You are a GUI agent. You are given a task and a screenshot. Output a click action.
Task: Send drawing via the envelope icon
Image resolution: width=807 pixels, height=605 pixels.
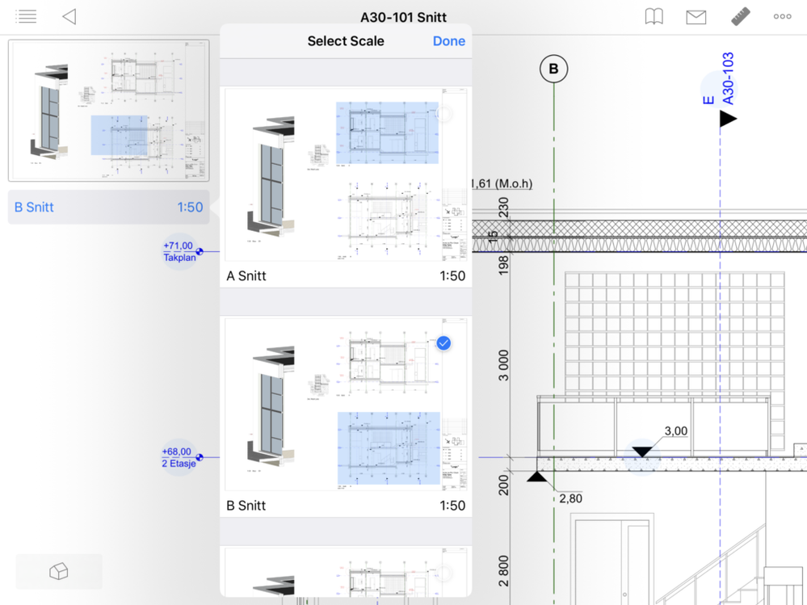696,16
